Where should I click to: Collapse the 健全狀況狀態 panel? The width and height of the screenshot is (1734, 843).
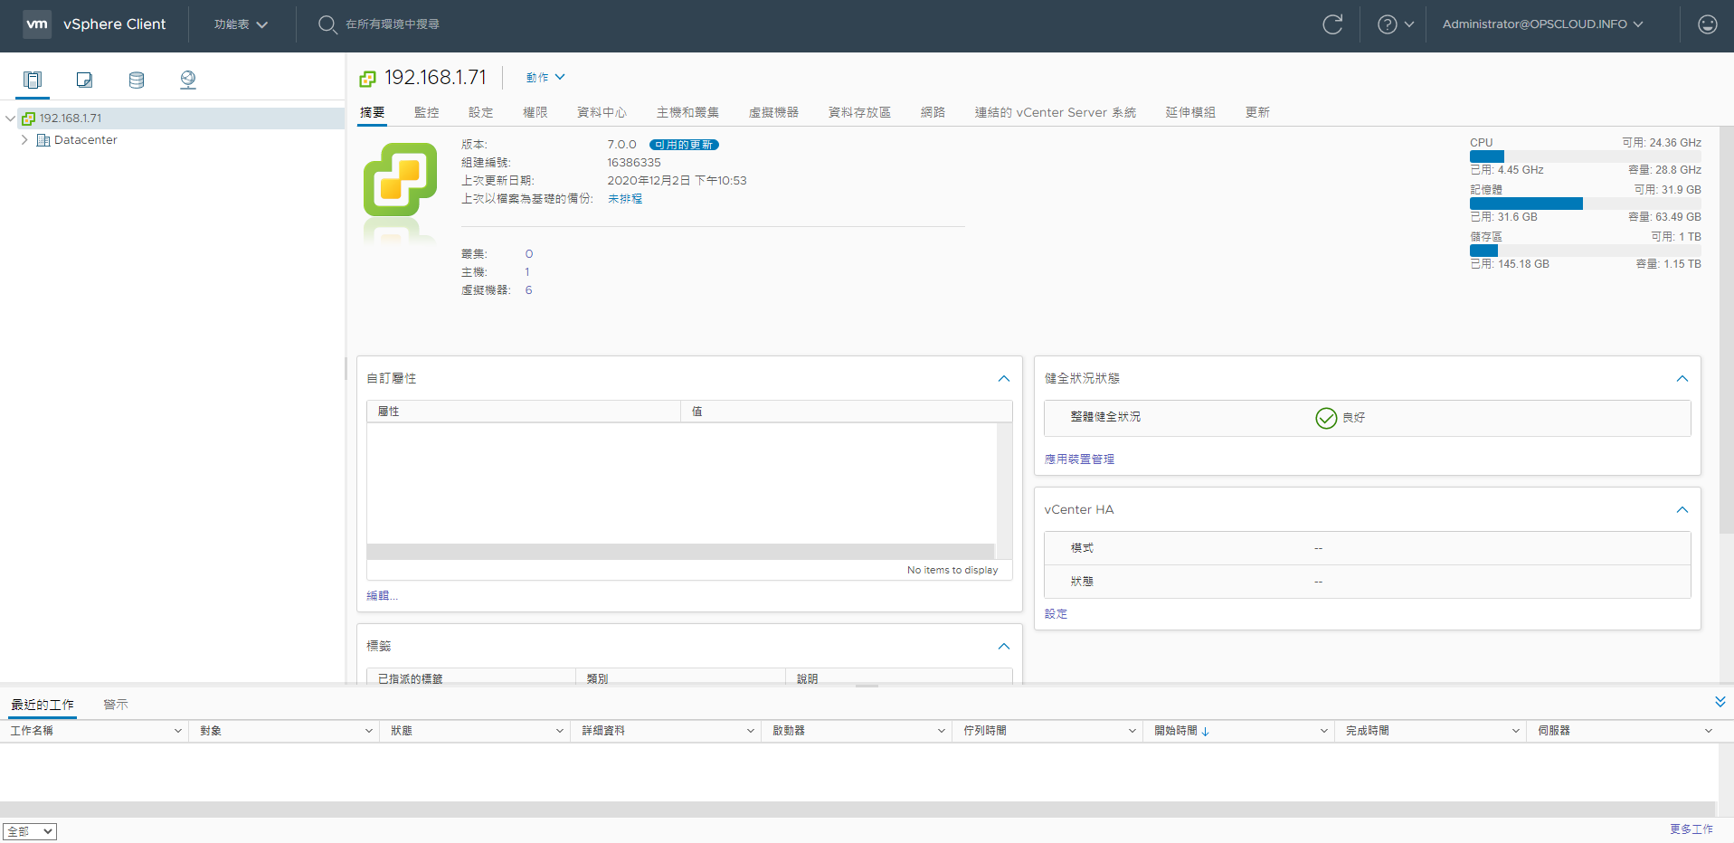[x=1682, y=378]
